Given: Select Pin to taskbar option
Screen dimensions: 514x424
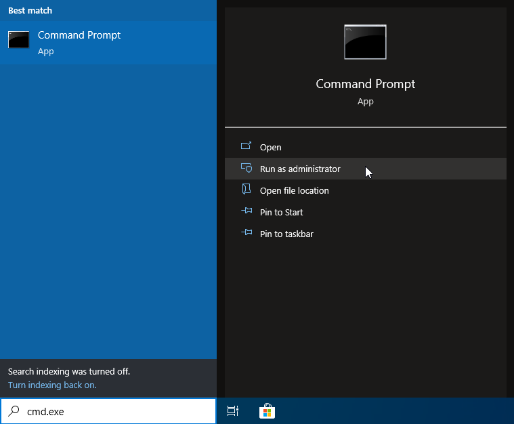Looking at the screenshot, I should coord(286,234).
